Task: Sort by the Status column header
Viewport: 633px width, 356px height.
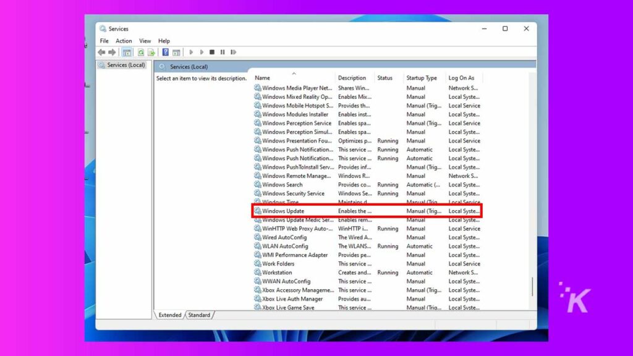Action: [389, 78]
